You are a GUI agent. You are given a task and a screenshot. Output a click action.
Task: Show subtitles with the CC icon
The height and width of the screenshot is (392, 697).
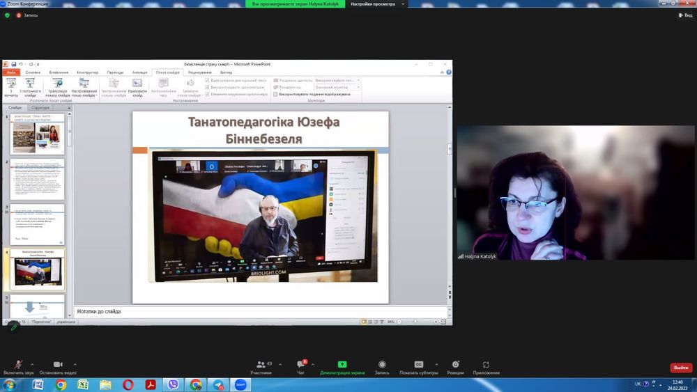point(419,365)
